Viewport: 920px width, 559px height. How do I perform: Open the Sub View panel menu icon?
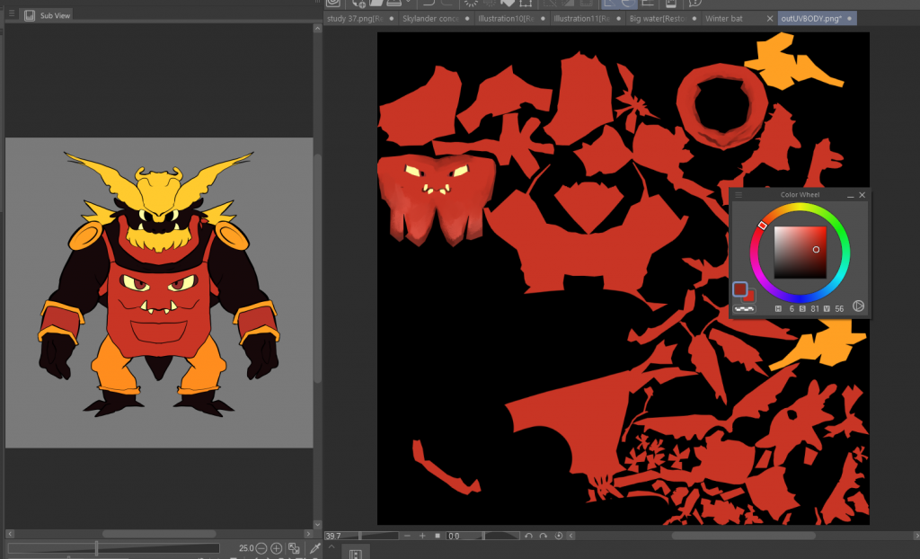(11, 13)
